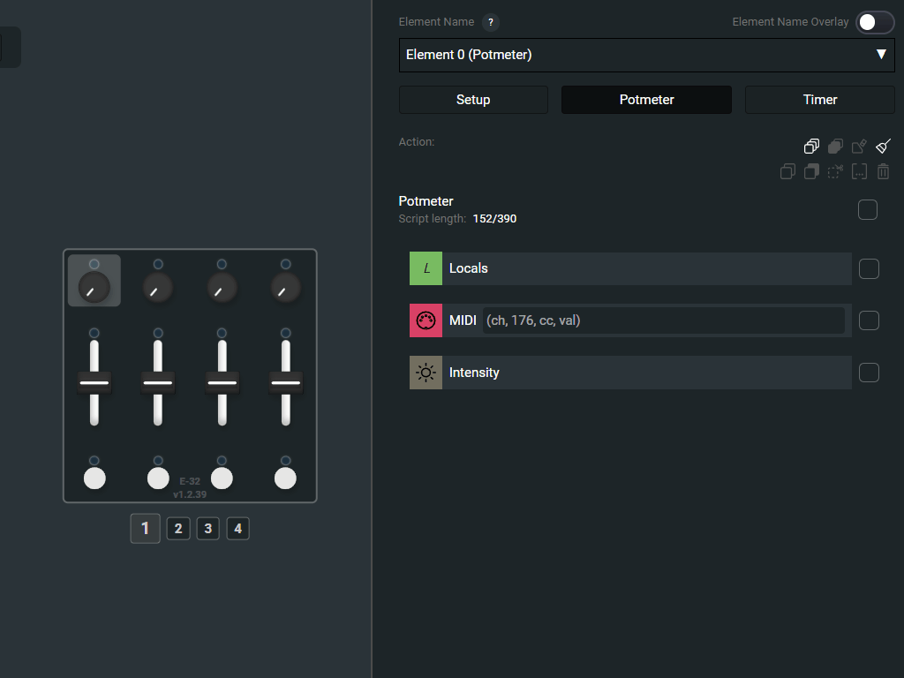Click the red MIDI action icon
The width and height of the screenshot is (904, 678).
click(426, 320)
